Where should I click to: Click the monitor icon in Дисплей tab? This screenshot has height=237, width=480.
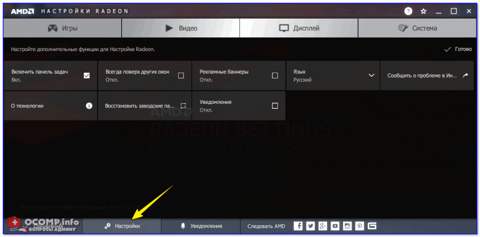click(x=284, y=28)
